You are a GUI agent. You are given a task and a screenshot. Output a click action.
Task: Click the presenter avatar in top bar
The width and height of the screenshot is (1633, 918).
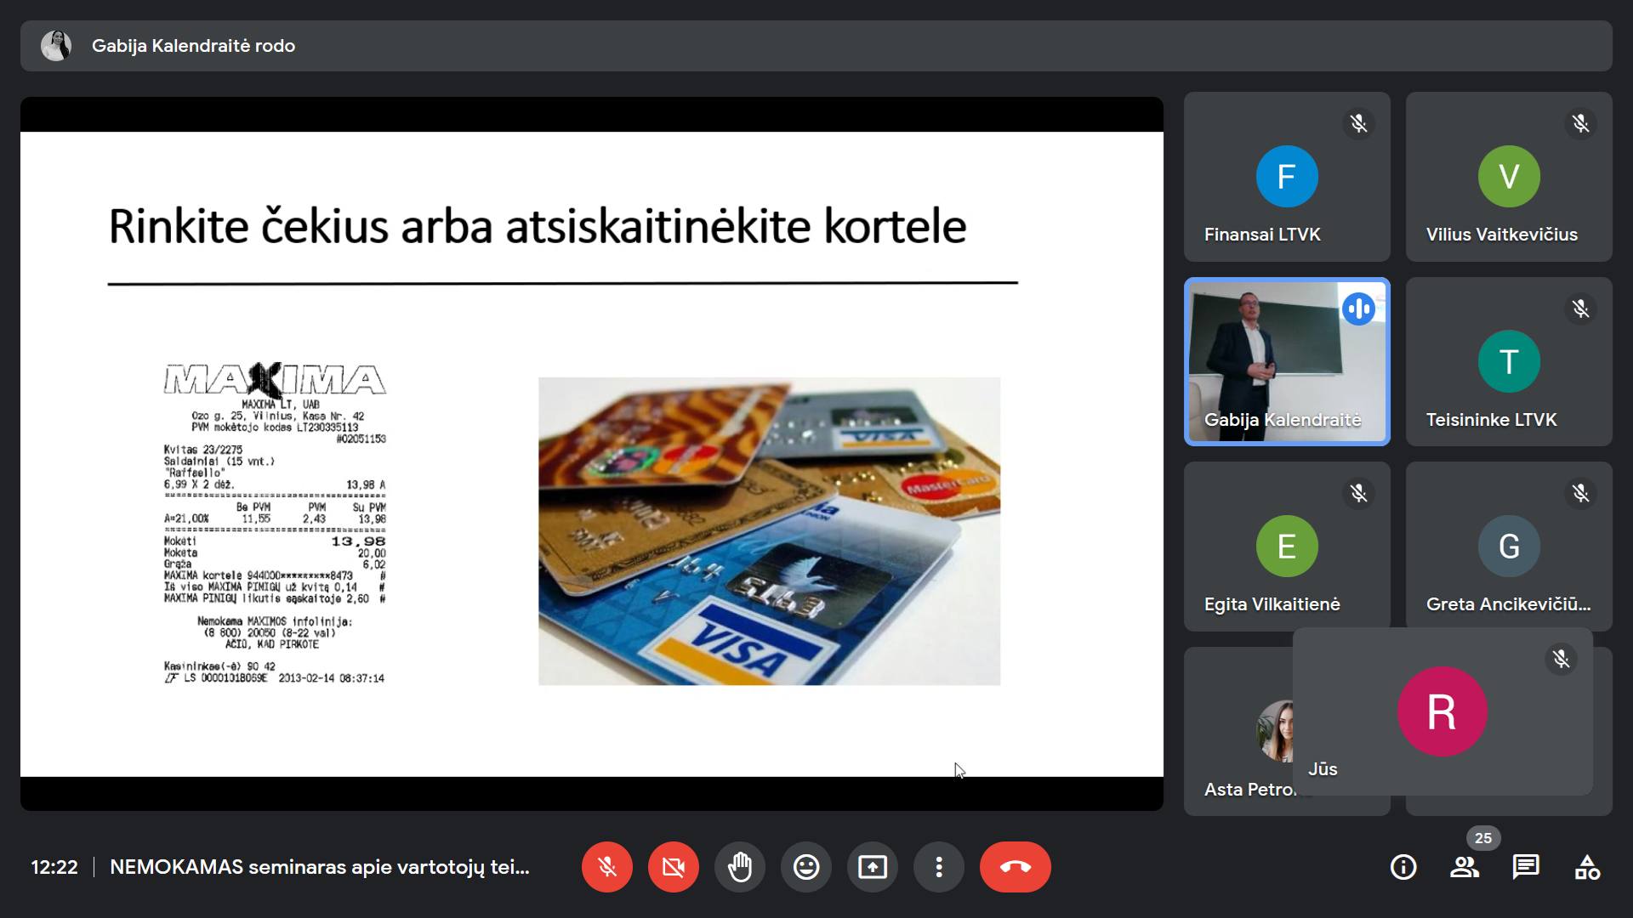click(56, 46)
